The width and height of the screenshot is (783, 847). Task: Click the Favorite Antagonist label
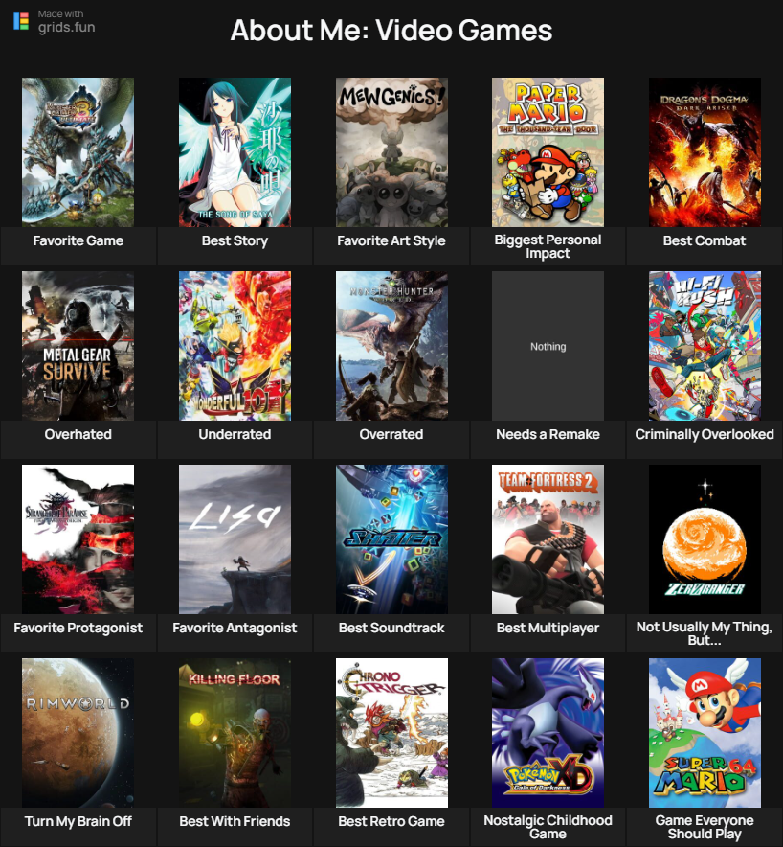tap(235, 628)
